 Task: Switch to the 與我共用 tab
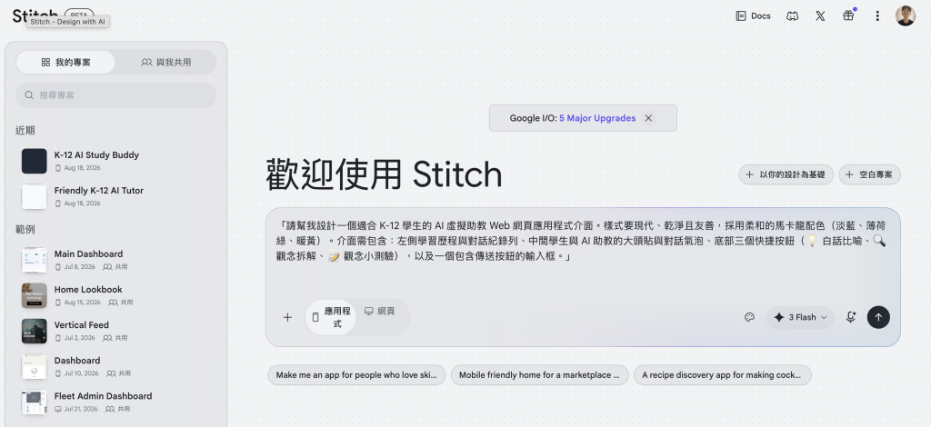click(x=165, y=63)
